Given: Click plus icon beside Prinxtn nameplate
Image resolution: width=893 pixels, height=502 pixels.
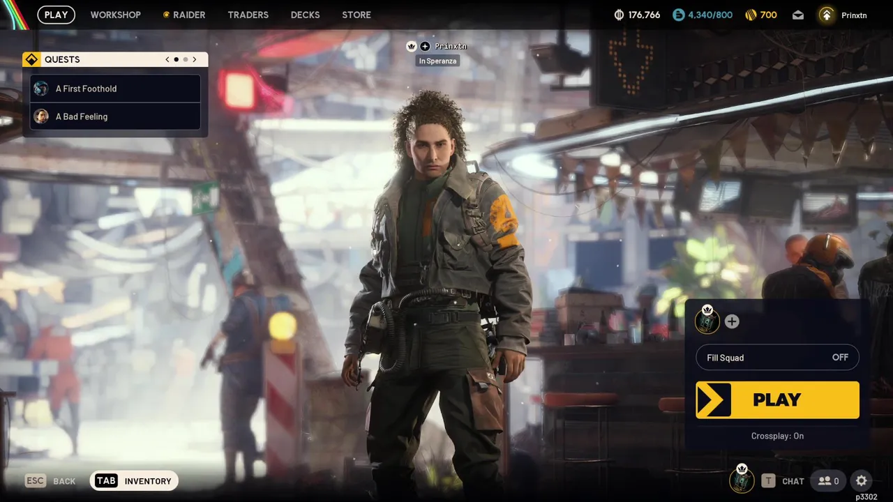Looking at the screenshot, I should [425, 46].
